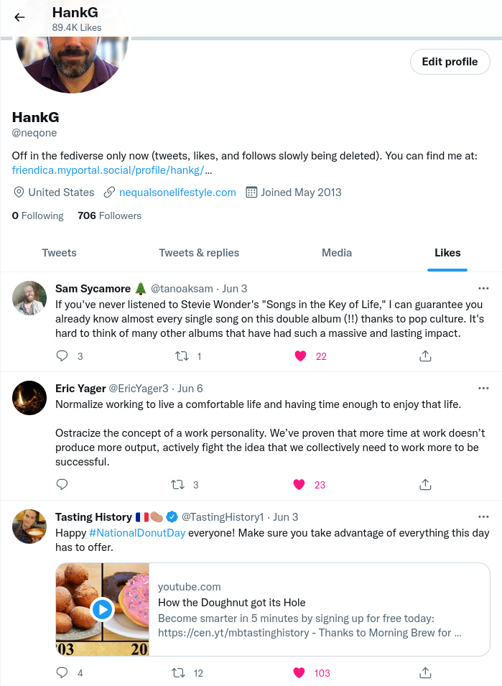Expand more menu on Tasting History tweet
502x686 pixels.
[x=483, y=517]
